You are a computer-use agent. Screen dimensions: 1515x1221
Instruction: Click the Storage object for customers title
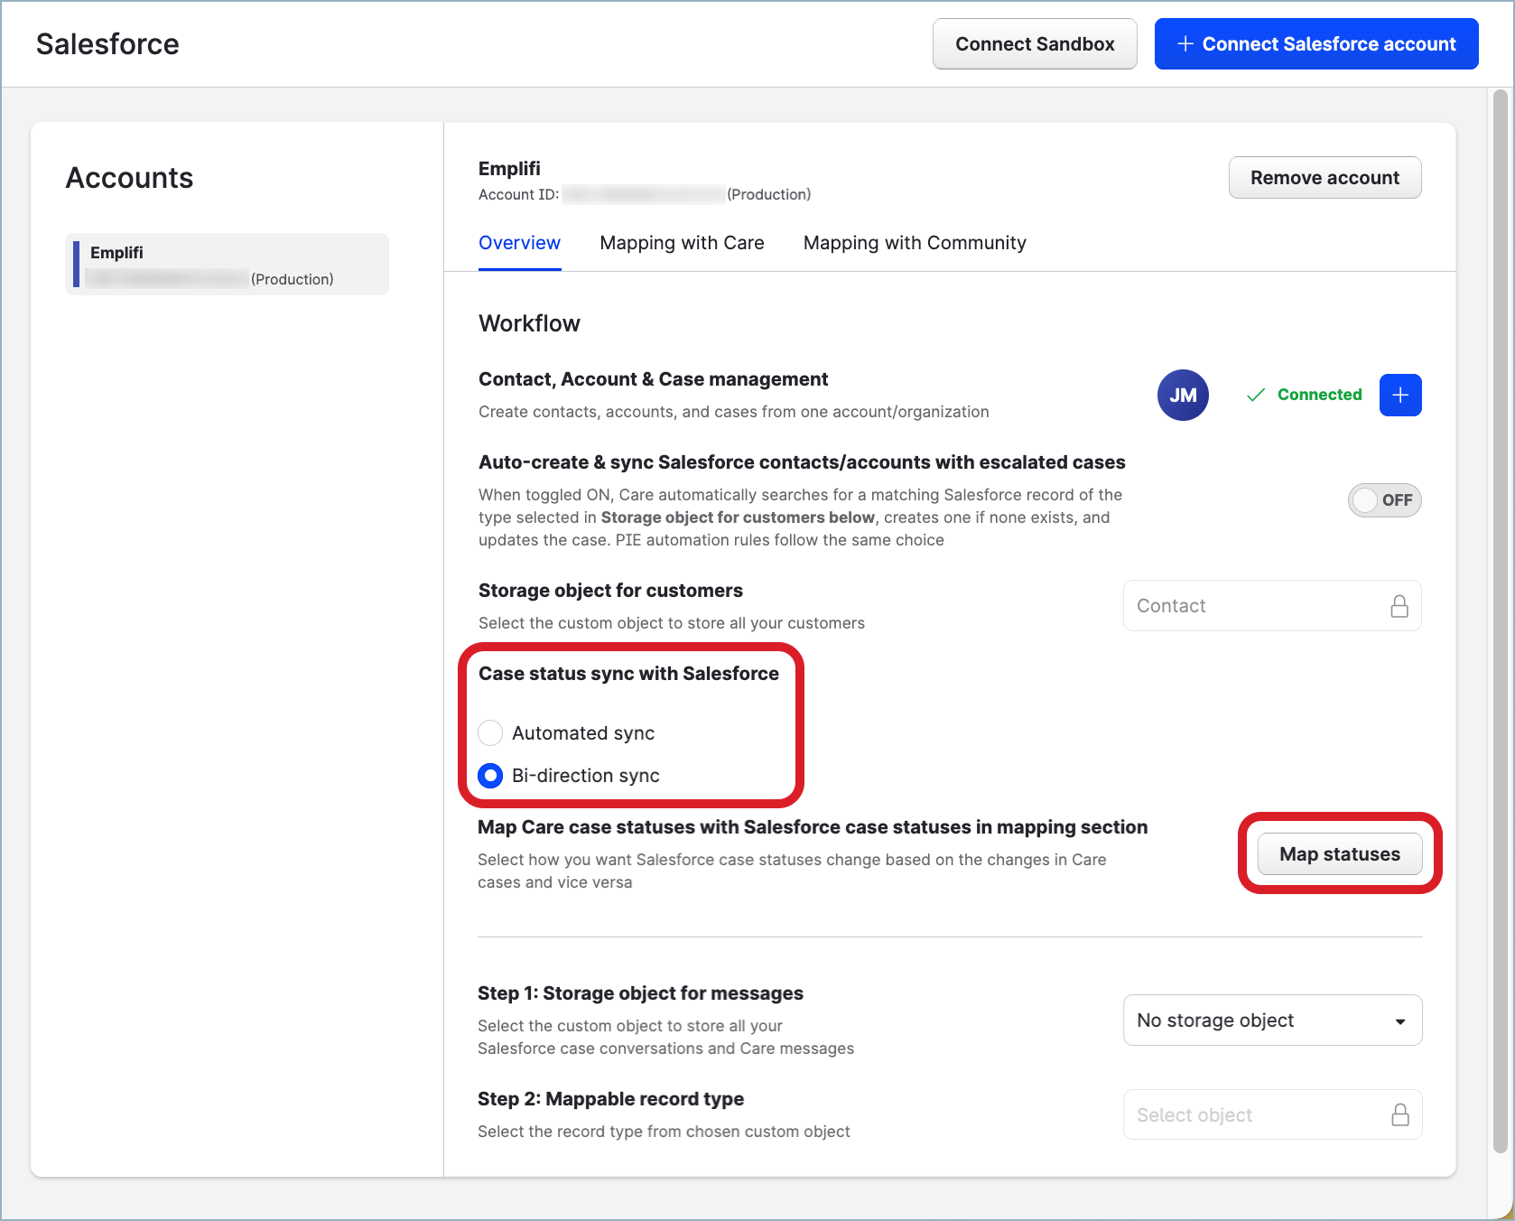pyautogui.click(x=610, y=591)
